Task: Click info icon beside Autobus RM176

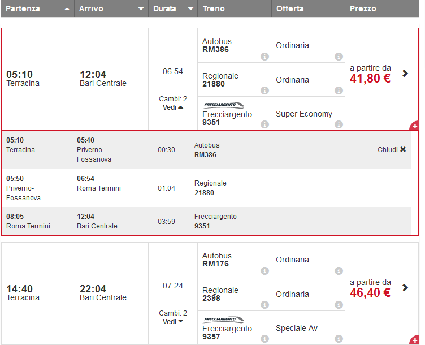Action: tap(264, 271)
